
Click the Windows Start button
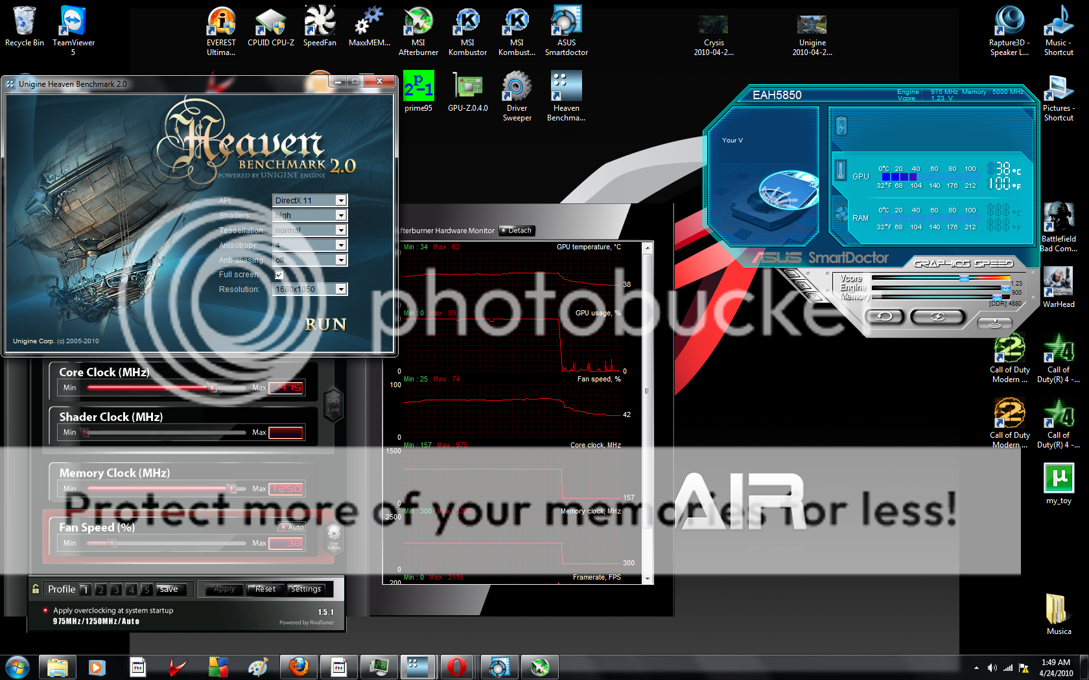pos(17,667)
